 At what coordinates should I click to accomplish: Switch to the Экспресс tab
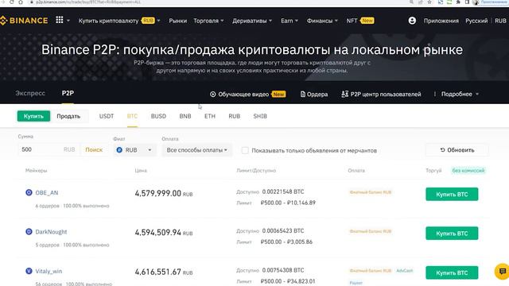pyautogui.click(x=30, y=93)
